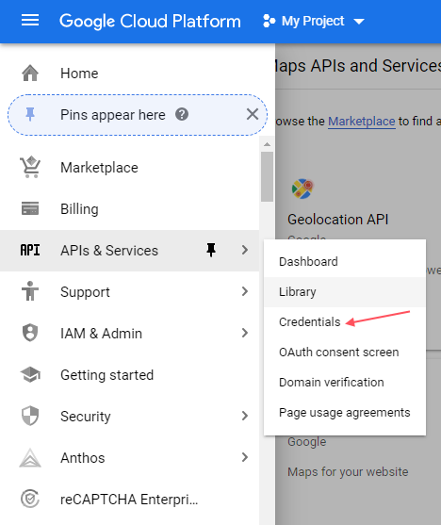Click the Security shield icon
Screen dimensions: 441x525
[x=30, y=416]
